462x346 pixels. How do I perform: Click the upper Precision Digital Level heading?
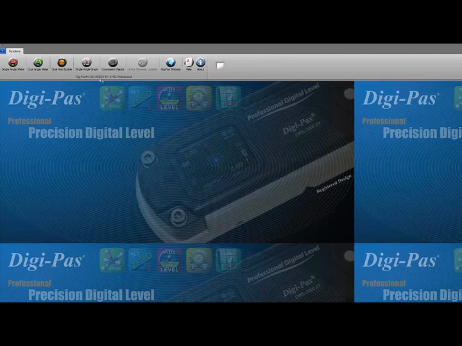coord(91,133)
